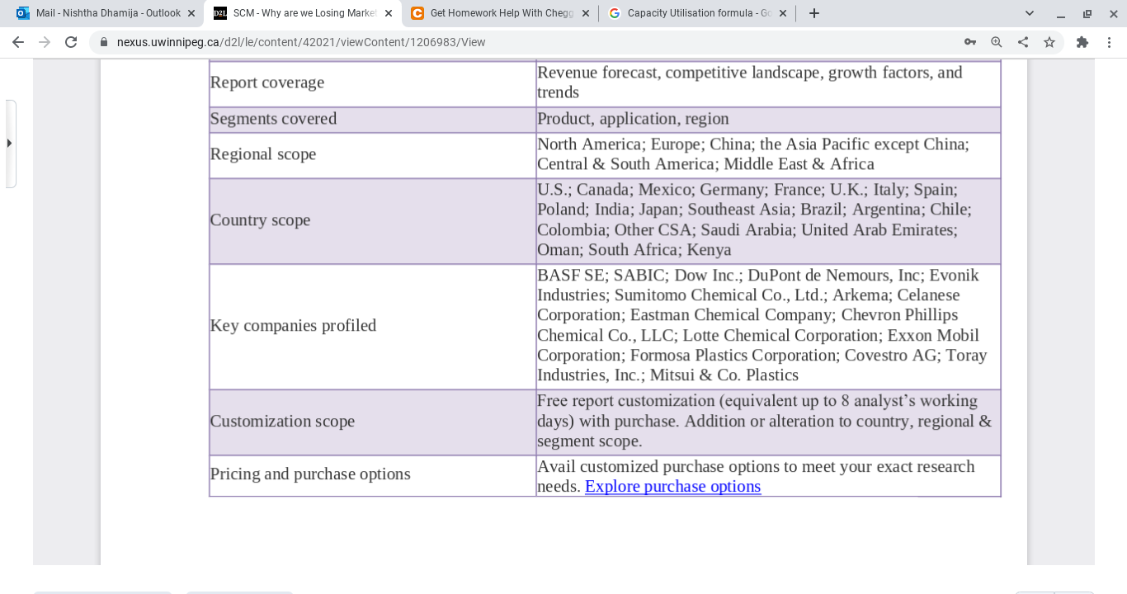Select the Customization scope row label
Viewport: 1127px width, 594px height.
(x=282, y=422)
